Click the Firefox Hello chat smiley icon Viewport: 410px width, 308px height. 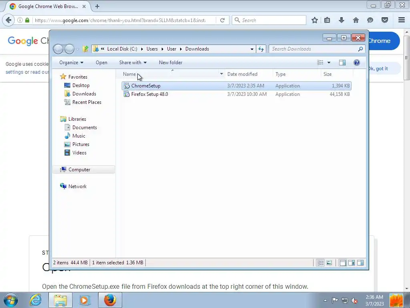click(x=370, y=20)
